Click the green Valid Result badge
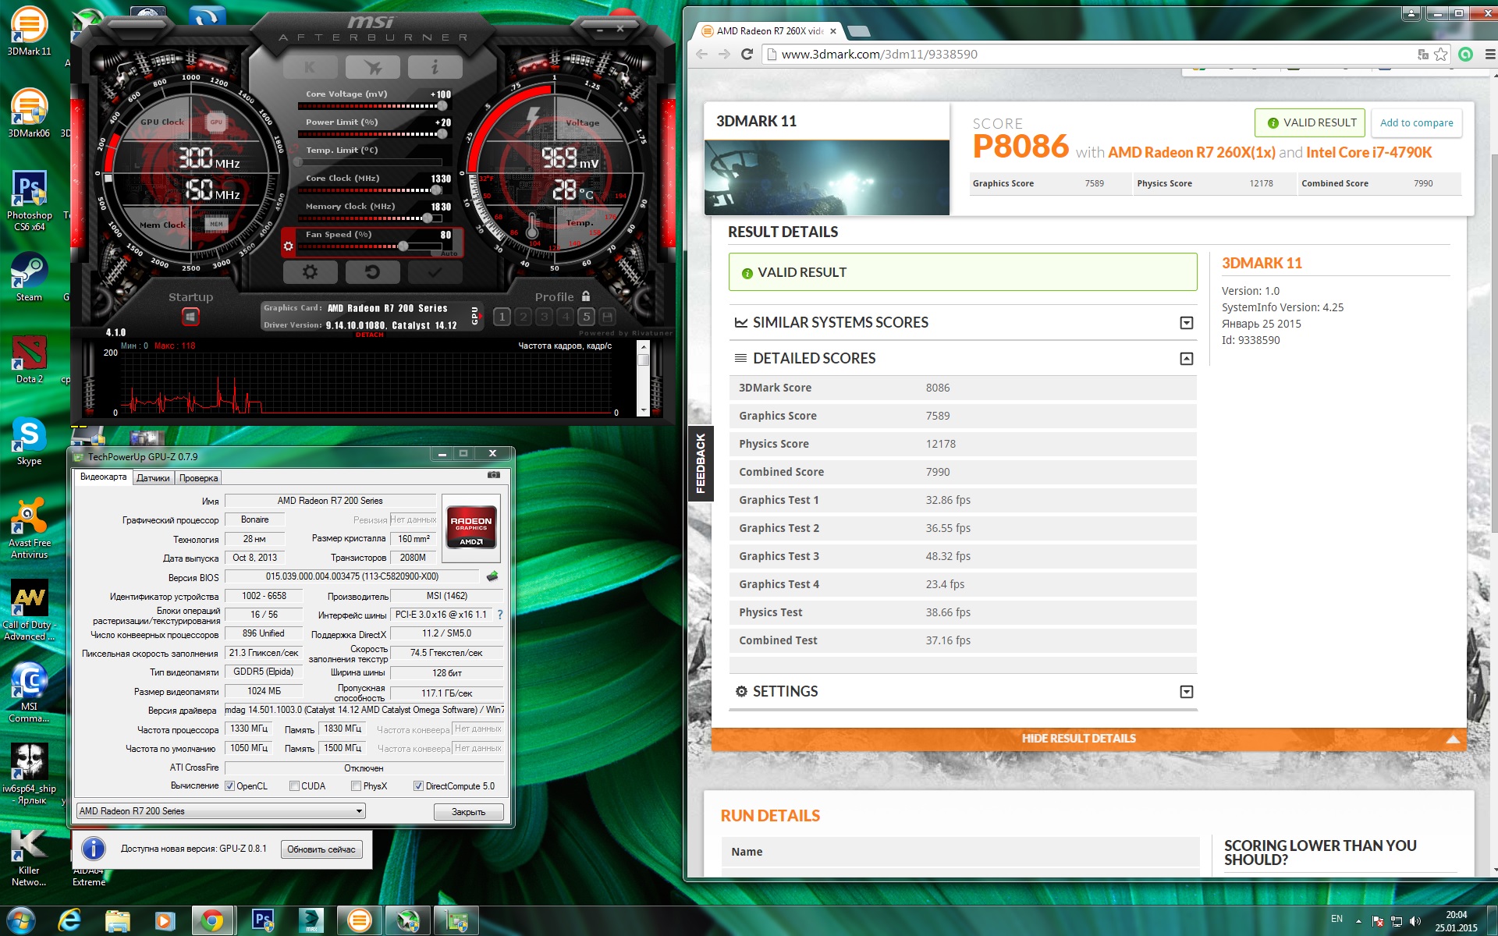 1310,122
